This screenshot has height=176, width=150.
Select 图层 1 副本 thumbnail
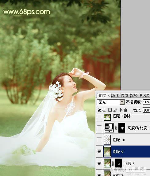pos(107,117)
